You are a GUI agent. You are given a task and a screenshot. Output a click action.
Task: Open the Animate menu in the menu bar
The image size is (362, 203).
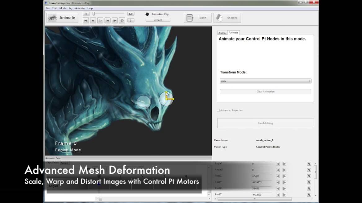pyautogui.click(x=80, y=8)
